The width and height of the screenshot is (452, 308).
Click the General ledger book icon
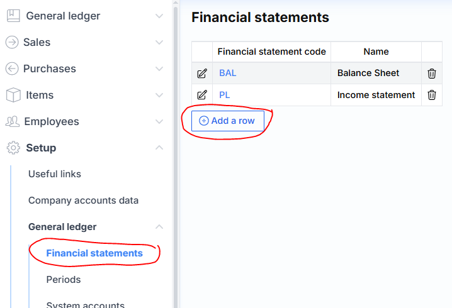[13, 16]
